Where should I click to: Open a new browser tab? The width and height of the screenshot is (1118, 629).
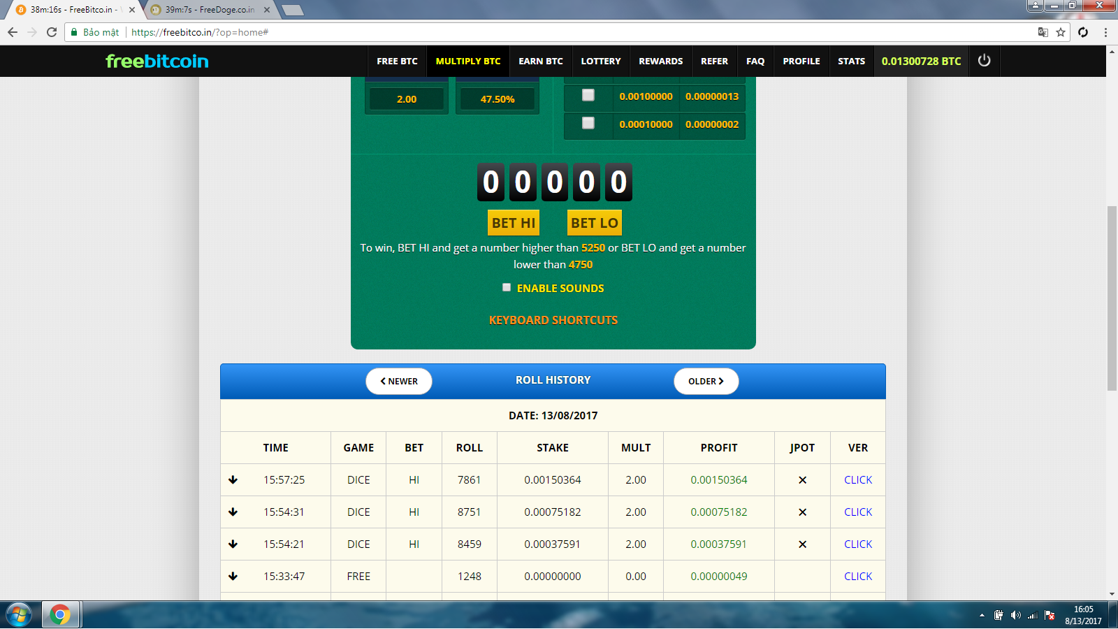(292, 10)
